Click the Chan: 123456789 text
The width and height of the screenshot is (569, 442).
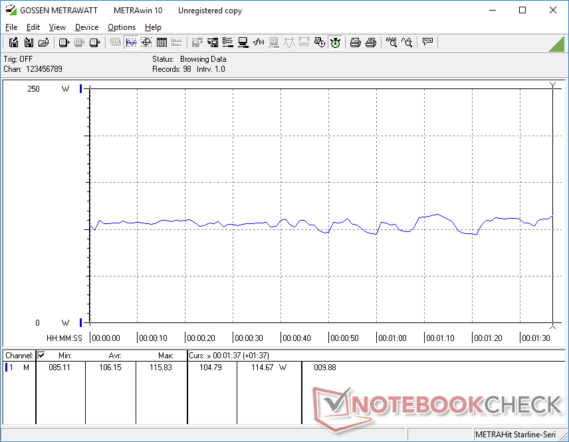pos(33,69)
